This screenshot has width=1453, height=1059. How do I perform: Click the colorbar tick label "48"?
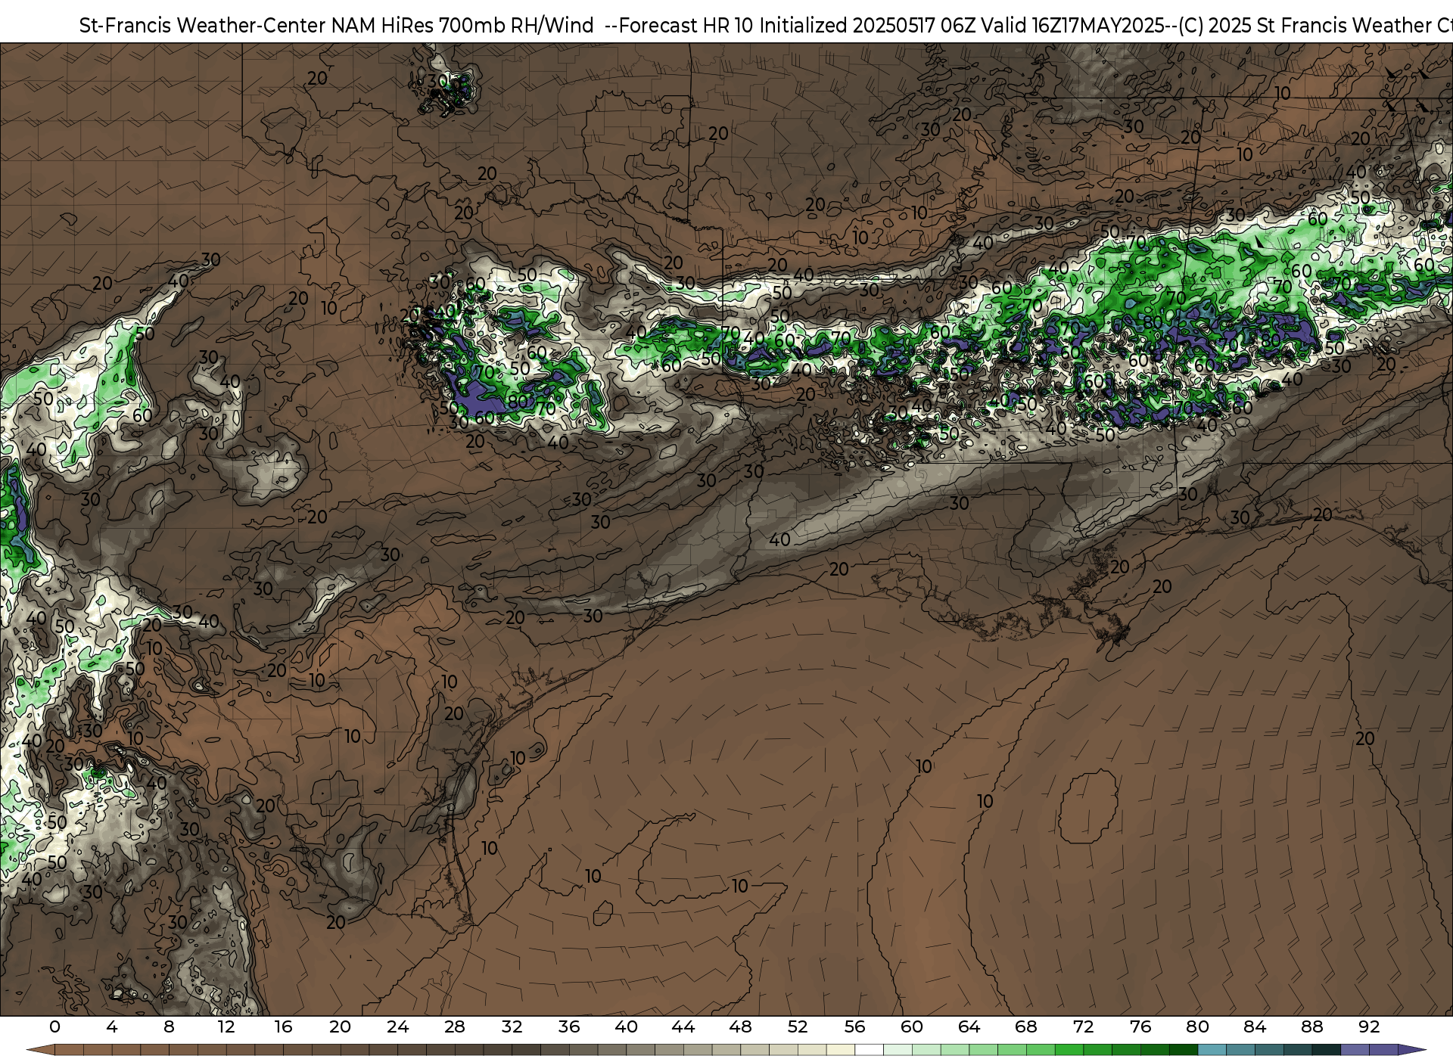tap(740, 1026)
